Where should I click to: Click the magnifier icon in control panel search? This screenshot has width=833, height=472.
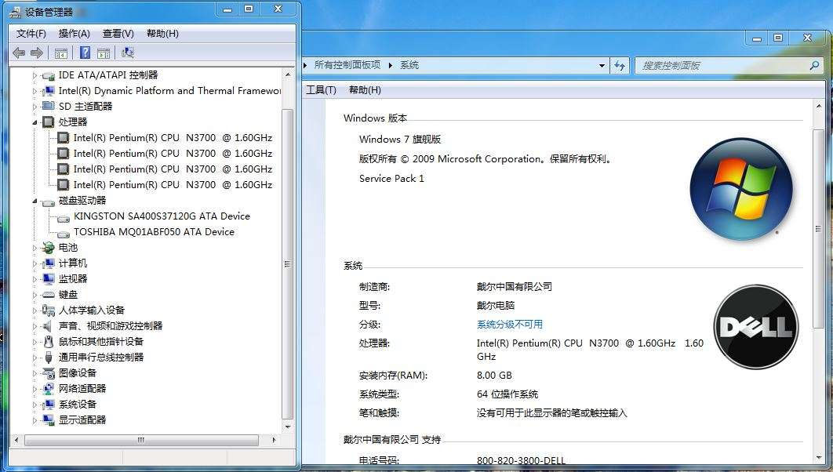click(x=814, y=65)
